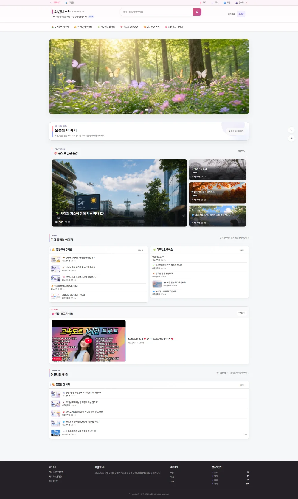Viewport: 298px width, 499px height.
Task: Open 개인정보처리방침 in footer
Action: (x=56, y=472)
